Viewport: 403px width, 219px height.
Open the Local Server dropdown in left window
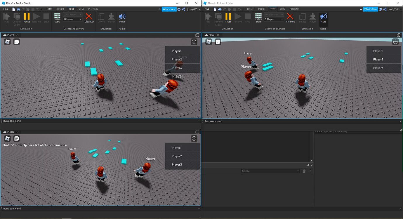point(72,15)
